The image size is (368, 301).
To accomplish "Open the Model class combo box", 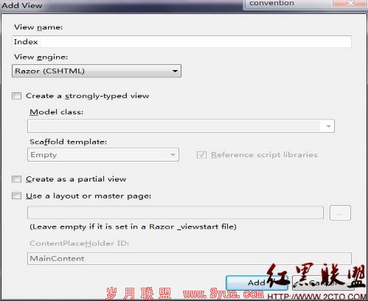I will (x=181, y=126).
